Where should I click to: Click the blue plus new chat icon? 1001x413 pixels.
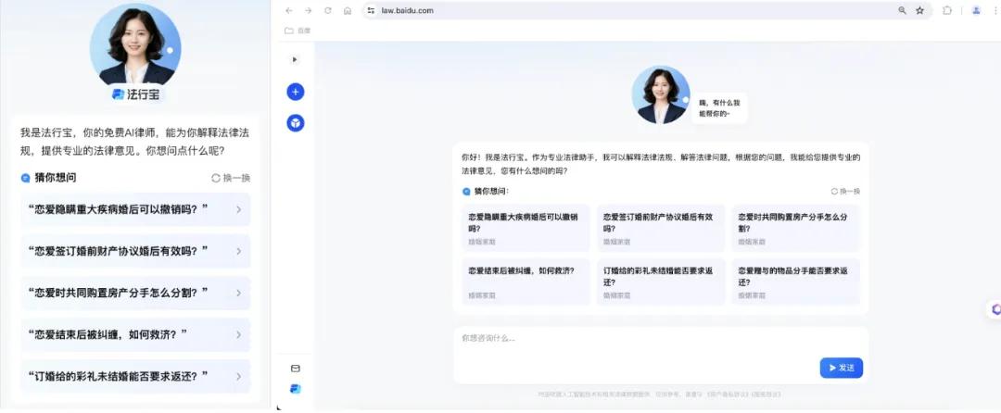click(x=296, y=92)
